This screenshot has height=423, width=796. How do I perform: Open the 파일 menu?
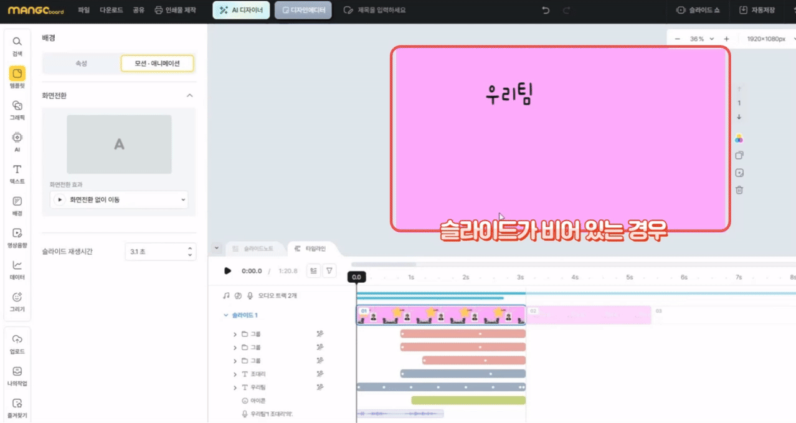coord(84,11)
